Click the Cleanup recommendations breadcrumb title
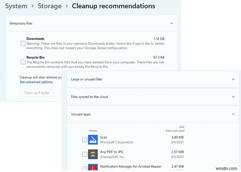Viewport: 241px width, 172px height. 113,6
